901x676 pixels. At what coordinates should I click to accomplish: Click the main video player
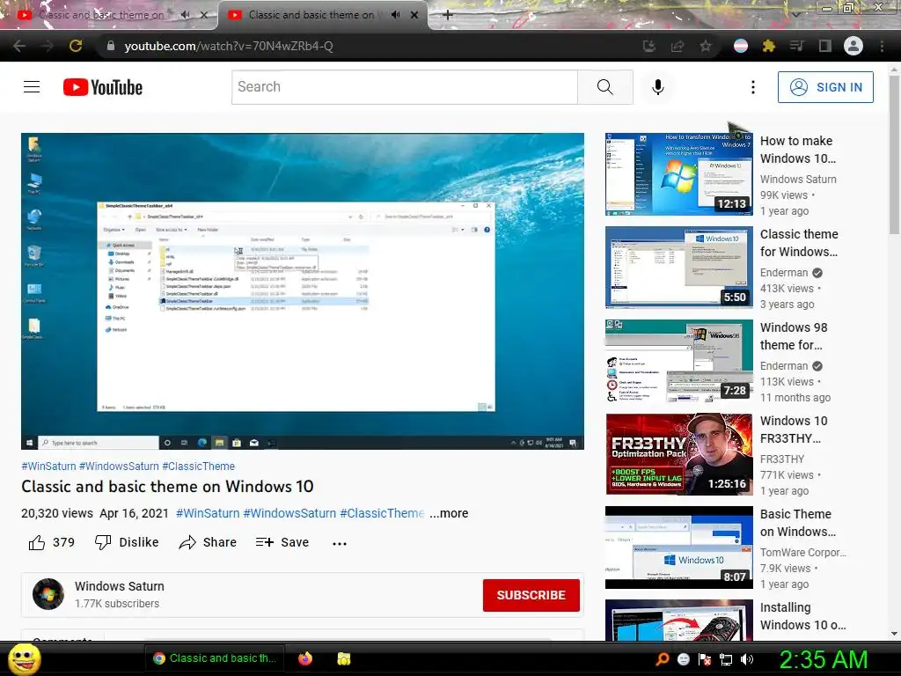click(x=303, y=290)
